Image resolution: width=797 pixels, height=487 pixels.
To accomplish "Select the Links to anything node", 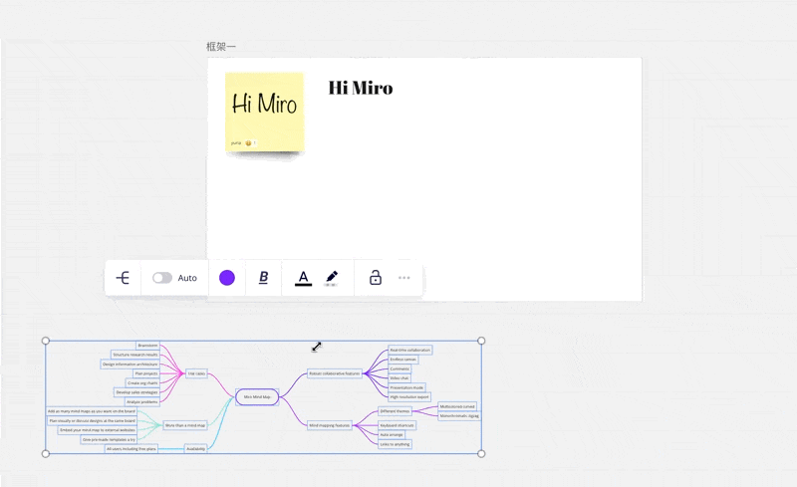I will click(x=395, y=444).
